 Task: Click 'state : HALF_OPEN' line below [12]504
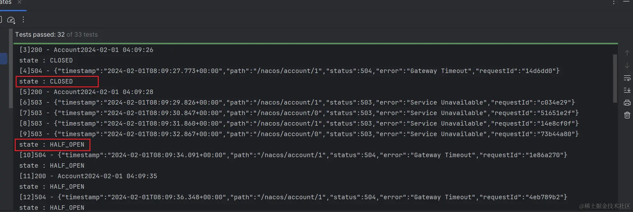tap(52, 208)
